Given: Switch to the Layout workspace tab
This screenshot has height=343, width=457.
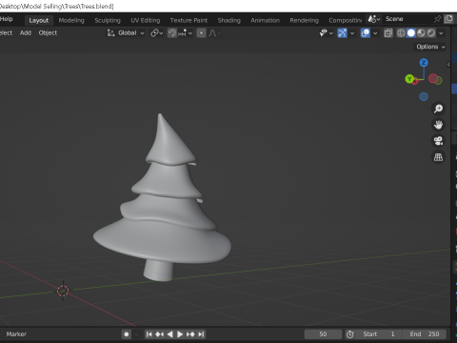Looking at the screenshot, I should point(39,20).
